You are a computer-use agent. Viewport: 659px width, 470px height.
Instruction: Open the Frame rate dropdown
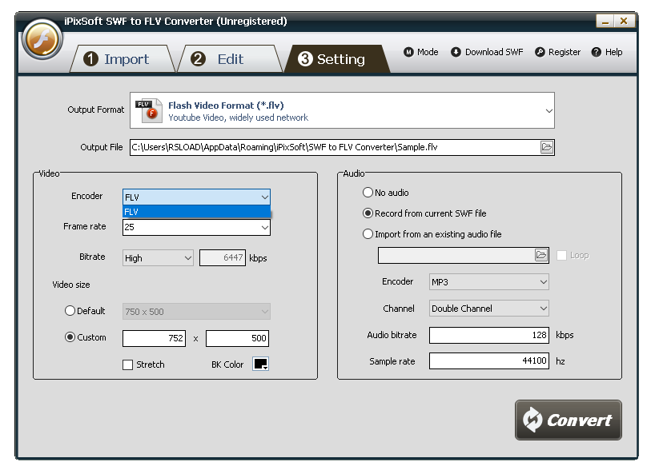[x=196, y=228]
